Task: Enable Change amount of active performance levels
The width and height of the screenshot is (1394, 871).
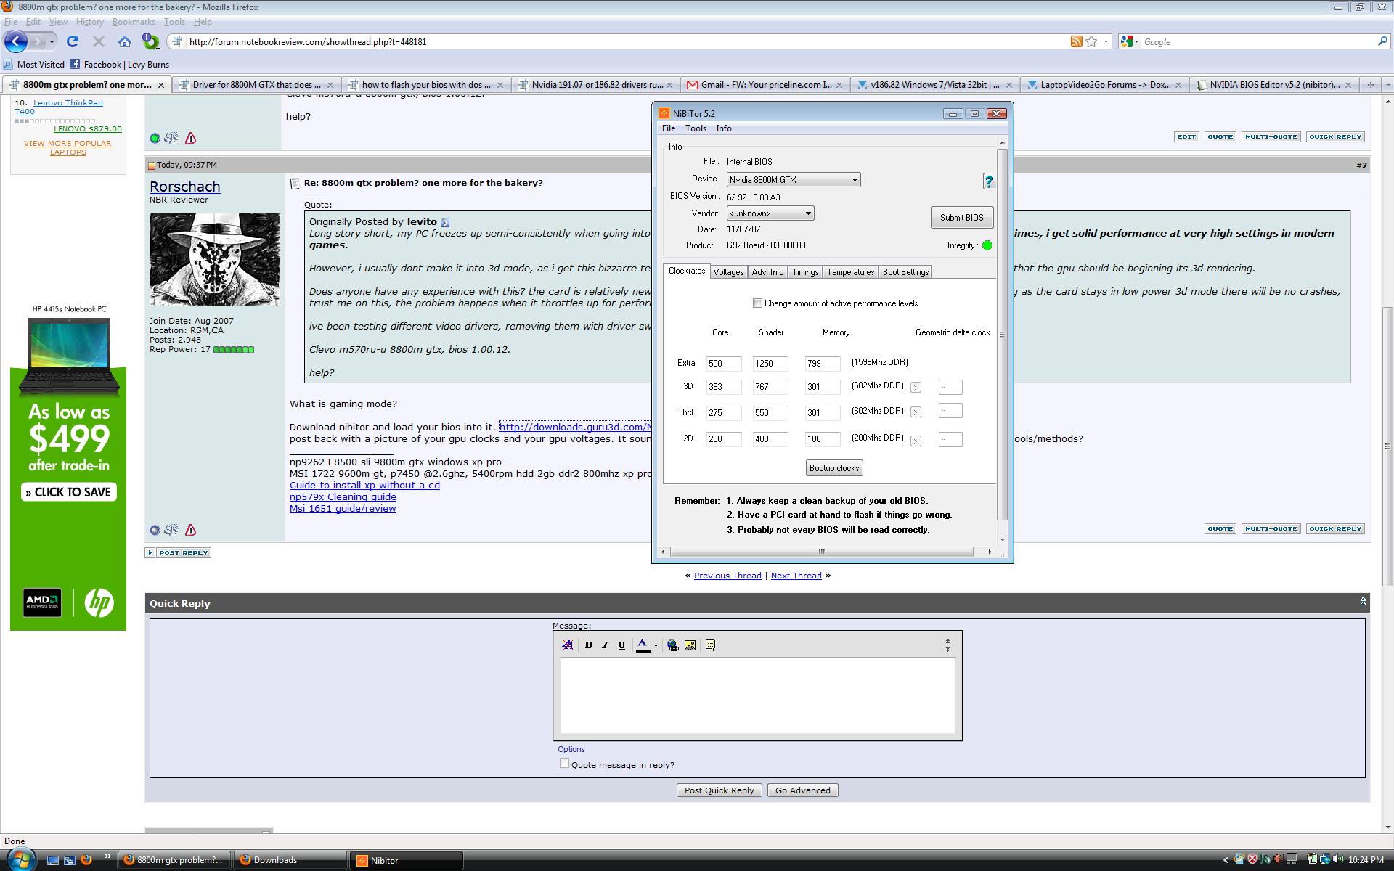Action: point(757,303)
